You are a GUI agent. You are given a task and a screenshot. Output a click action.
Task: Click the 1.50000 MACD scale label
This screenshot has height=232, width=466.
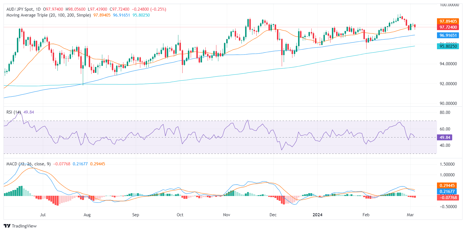(447, 164)
